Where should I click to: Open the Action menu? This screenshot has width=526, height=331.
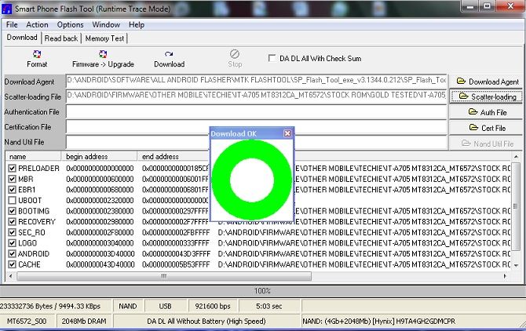pyautogui.click(x=37, y=24)
